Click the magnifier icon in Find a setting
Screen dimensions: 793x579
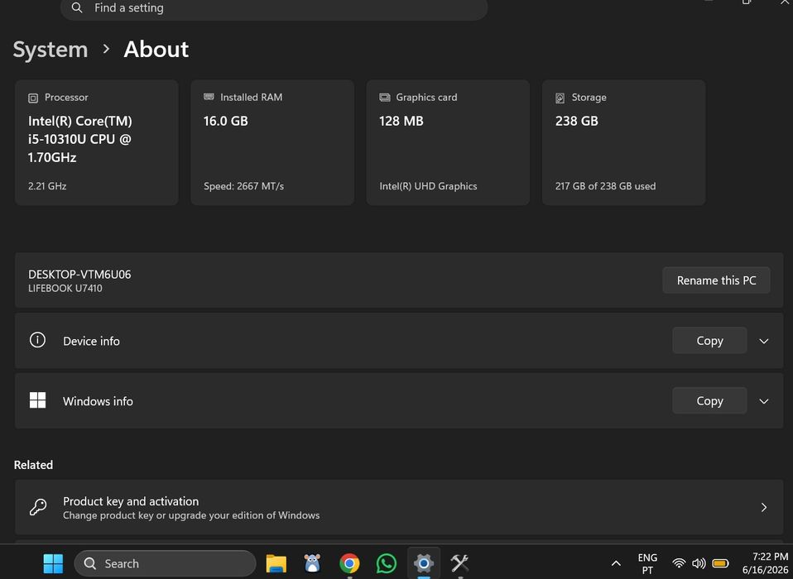77,7
